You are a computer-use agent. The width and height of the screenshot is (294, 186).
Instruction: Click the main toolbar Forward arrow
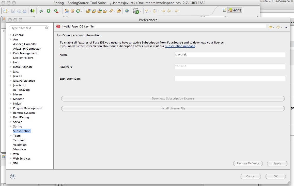click(176, 11)
